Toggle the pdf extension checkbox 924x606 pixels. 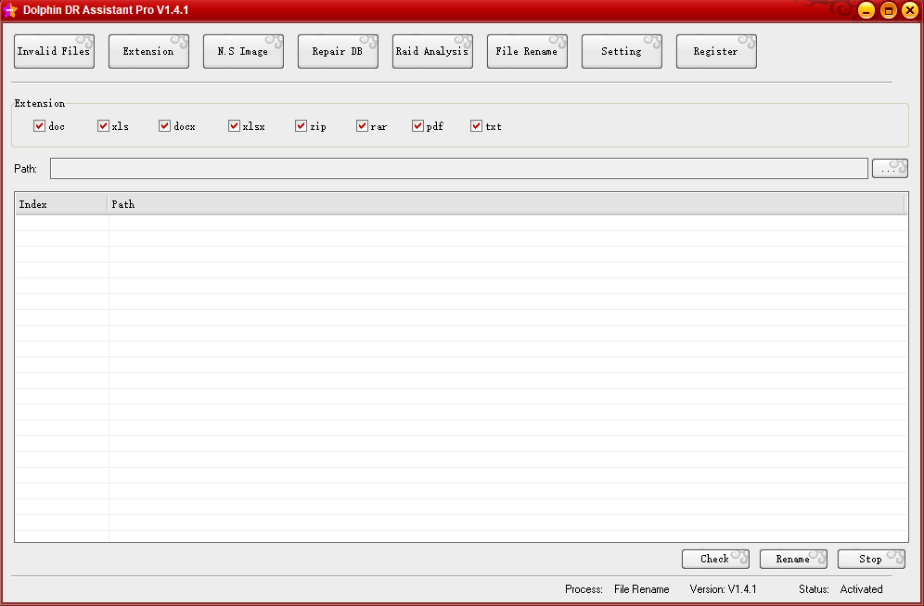(417, 125)
